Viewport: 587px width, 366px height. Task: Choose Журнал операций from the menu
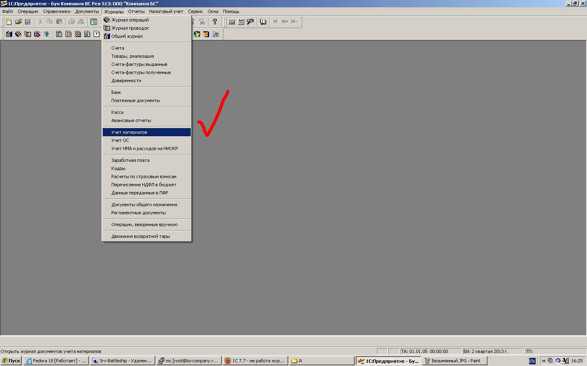(x=147, y=20)
